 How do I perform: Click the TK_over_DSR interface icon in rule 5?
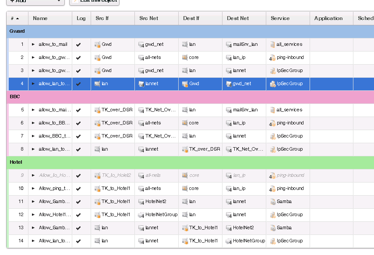coord(98,110)
